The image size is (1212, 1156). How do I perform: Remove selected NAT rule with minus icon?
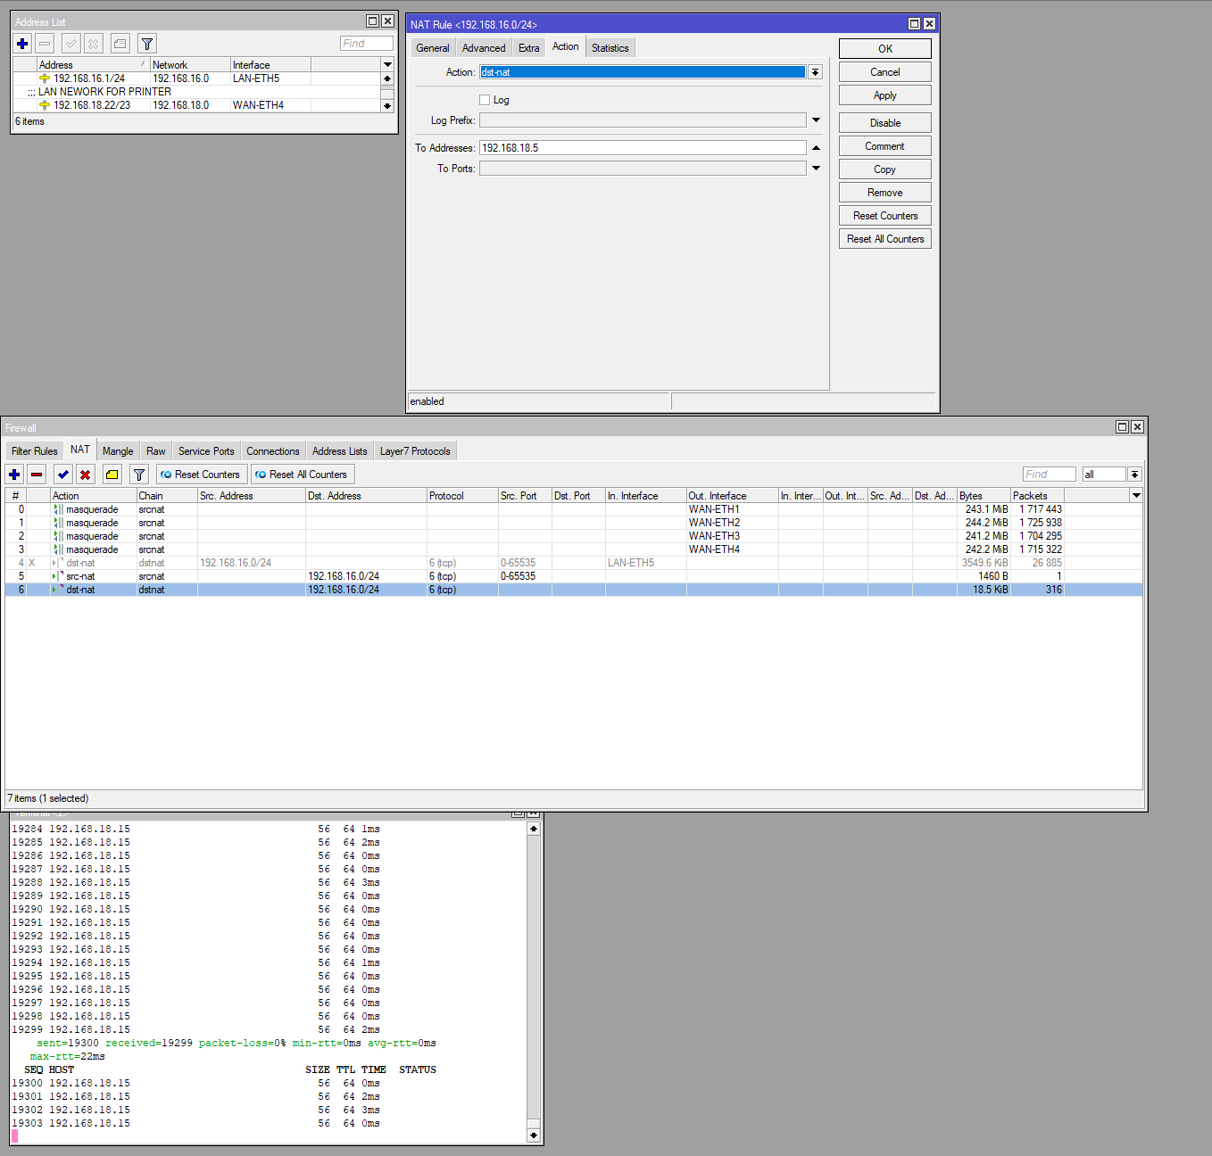[37, 475]
